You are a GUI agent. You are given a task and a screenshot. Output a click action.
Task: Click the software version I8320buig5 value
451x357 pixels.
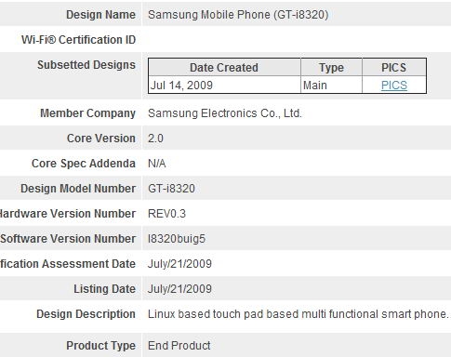tap(177, 239)
